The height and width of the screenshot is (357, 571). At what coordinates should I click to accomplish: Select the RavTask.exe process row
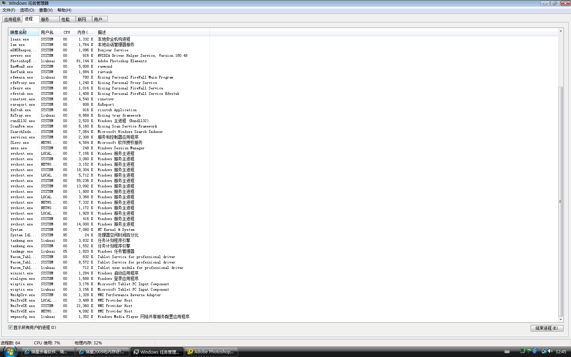click(109, 72)
